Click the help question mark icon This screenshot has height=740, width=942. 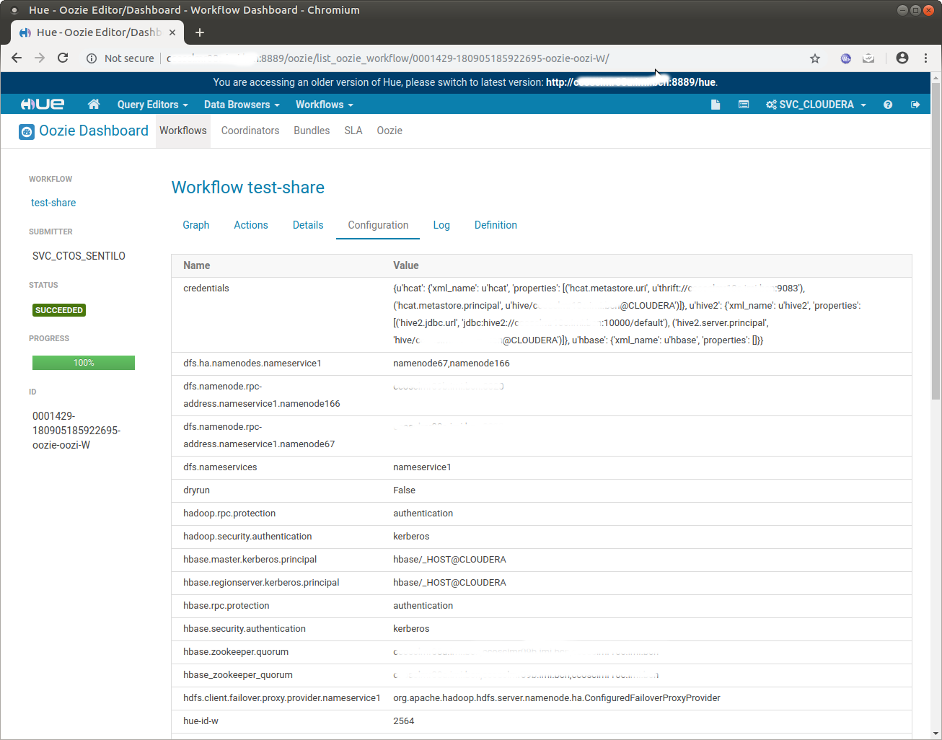pyautogui.click(x=888, y=105)
